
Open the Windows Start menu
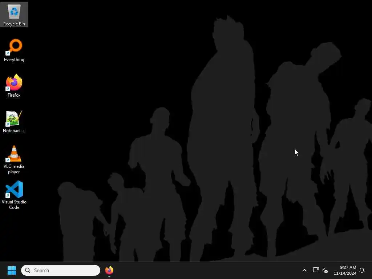(x=12, y=270)
